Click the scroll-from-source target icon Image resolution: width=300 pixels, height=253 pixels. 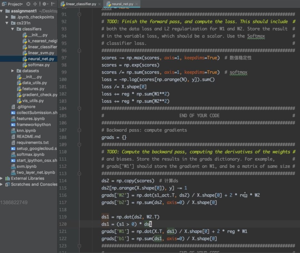click(28, 4)
